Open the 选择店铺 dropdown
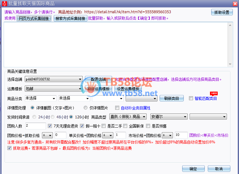 click(80, 79)
